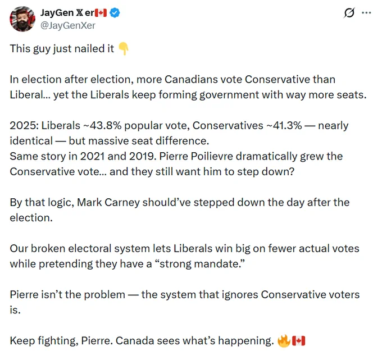Open the JayGen X er display name

[x=67, y=13]
